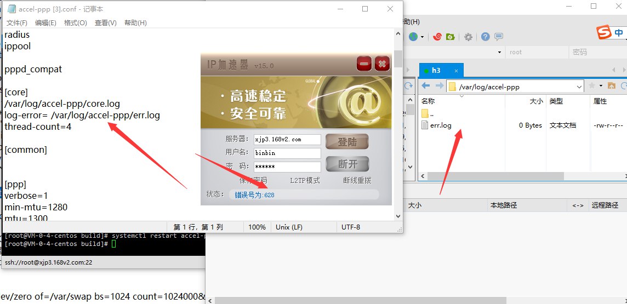Image resolution: width=627 pixels, height=304 pixels.
Task: Go back with the blue left arrow
Action: (x=426, y=85)
